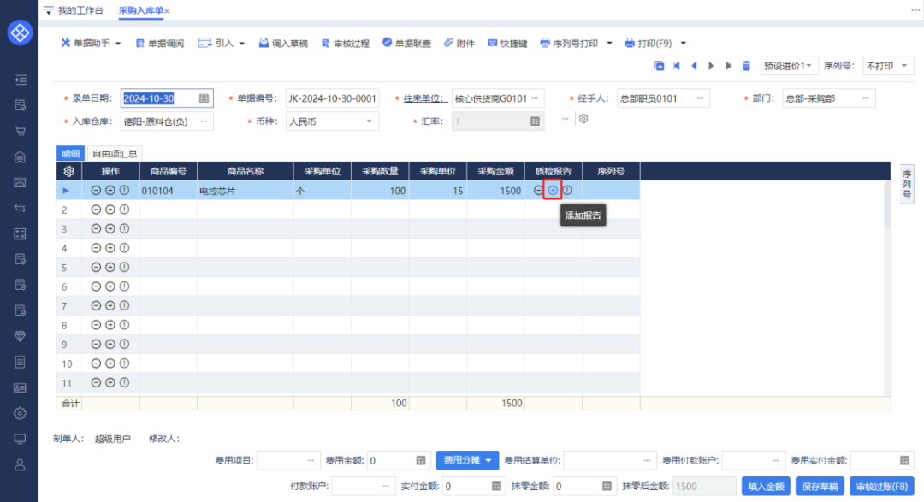The height and width of the screenshot is (502, 924).
Task: Open the 单据助手 menu
Action: [92, 43]
